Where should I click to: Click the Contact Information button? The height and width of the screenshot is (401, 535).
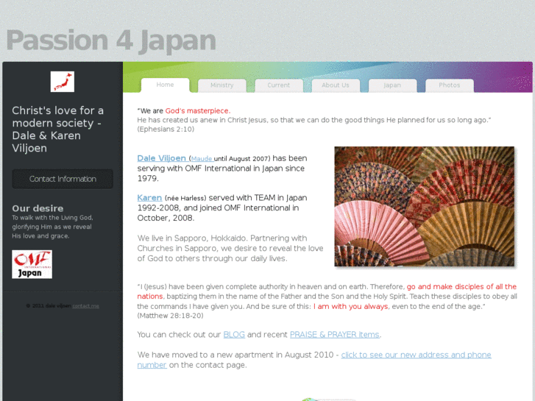63,179
